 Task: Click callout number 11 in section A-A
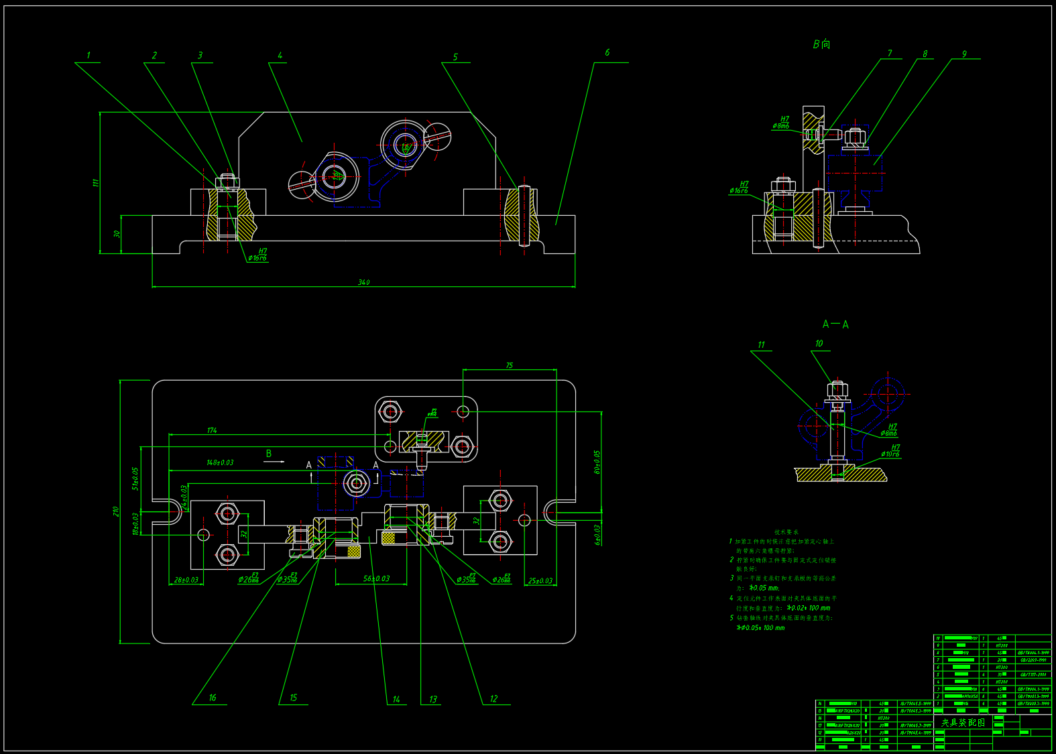(761, 344)
